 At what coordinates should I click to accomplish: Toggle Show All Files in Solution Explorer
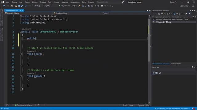click(x=180, y=14)
